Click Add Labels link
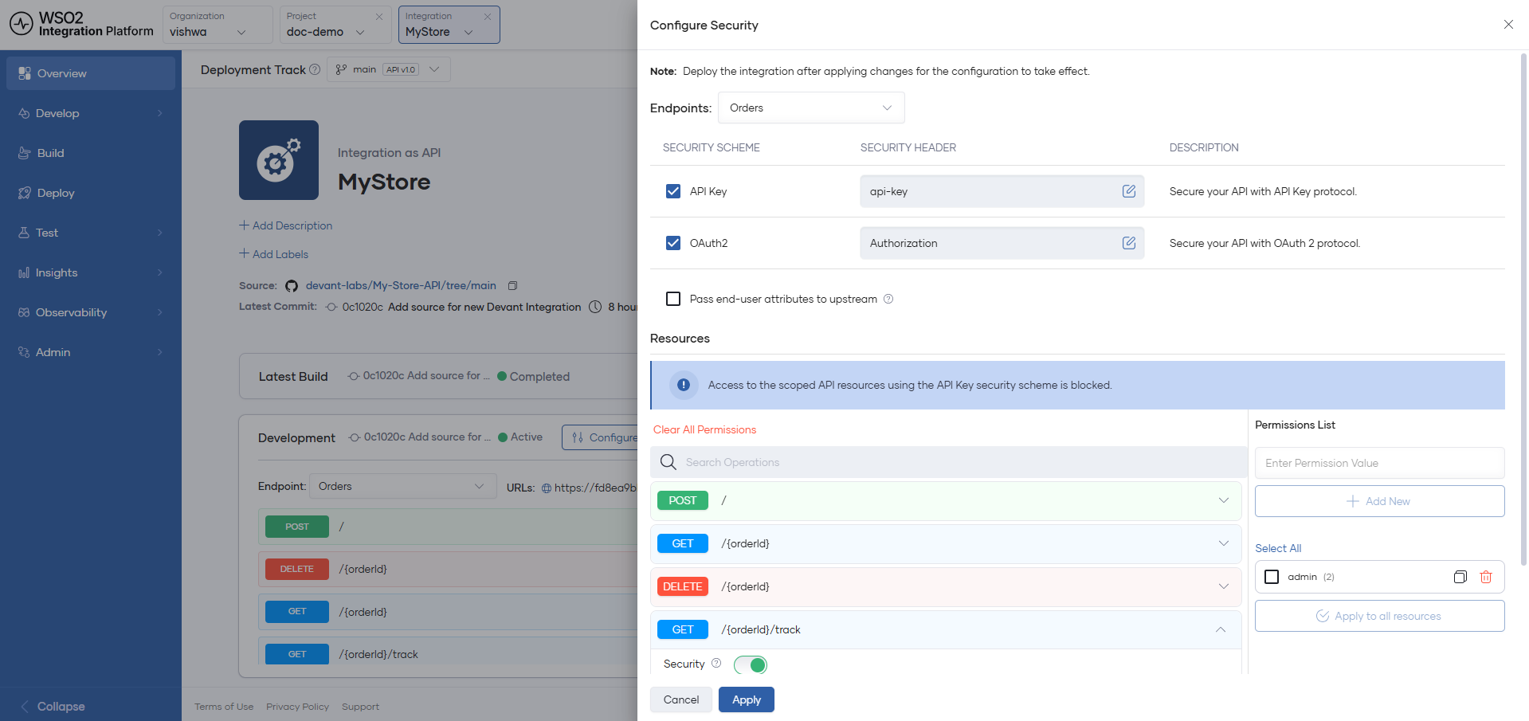Image resolution: width=1529 pixels, height=721 pixels. (x=274, y=254)
